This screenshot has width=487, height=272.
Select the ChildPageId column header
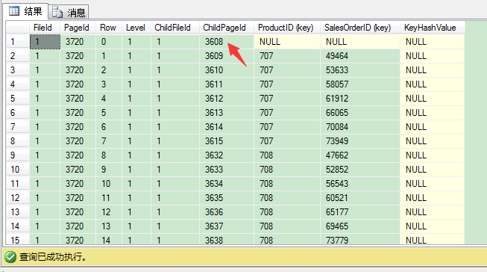pos(227,28)
